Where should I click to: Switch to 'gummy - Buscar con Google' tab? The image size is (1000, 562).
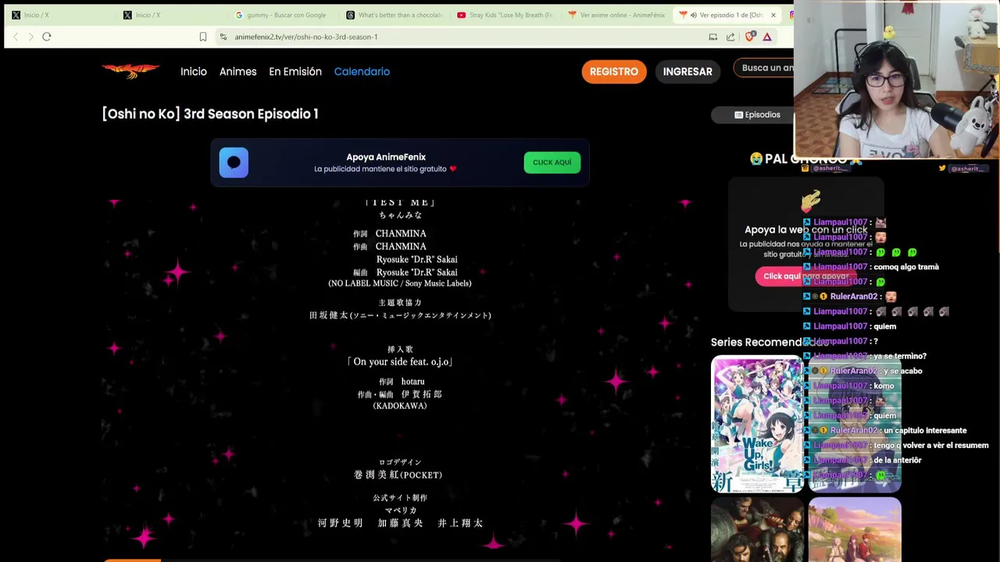285,15
